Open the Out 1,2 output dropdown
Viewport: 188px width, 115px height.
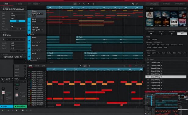point(20,79)
